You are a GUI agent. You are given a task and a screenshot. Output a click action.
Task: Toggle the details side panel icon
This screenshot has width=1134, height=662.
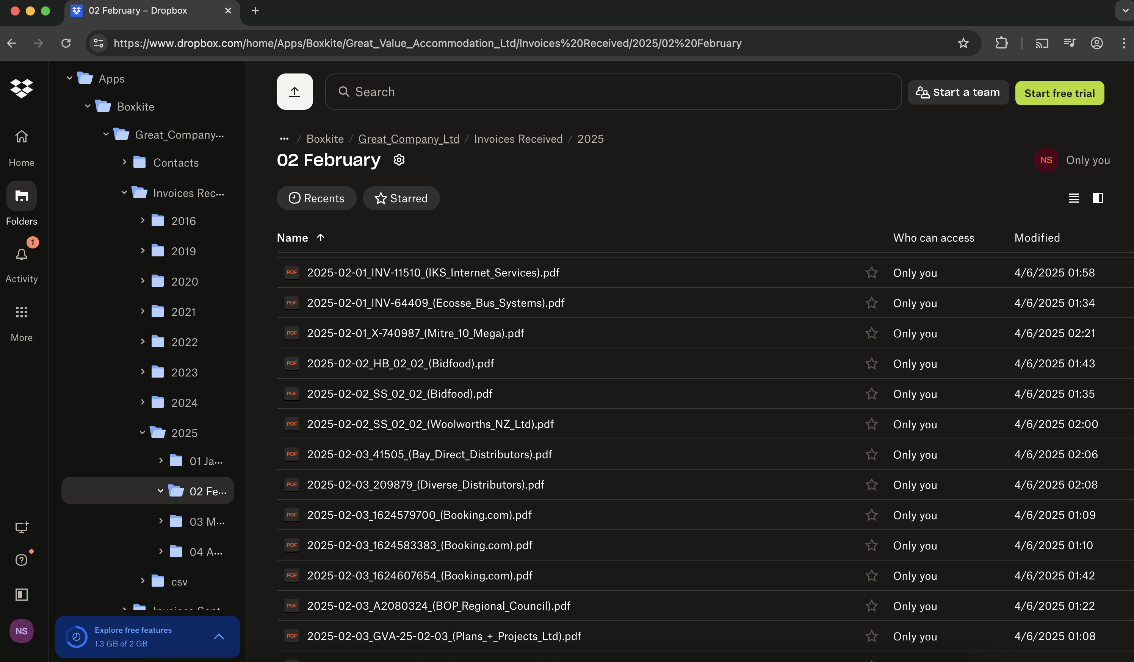click(1098, 198)
